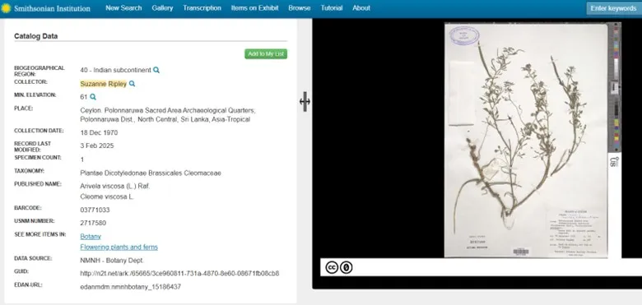Click the Catalog Data heading
This screenshot has height=305, width=642.
(x=35, y=36)
